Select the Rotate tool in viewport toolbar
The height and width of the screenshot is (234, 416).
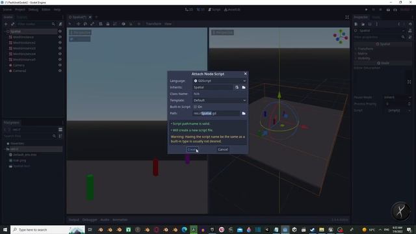85,24
